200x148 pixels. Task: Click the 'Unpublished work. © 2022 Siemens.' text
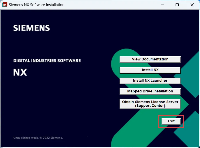(38, 138)
